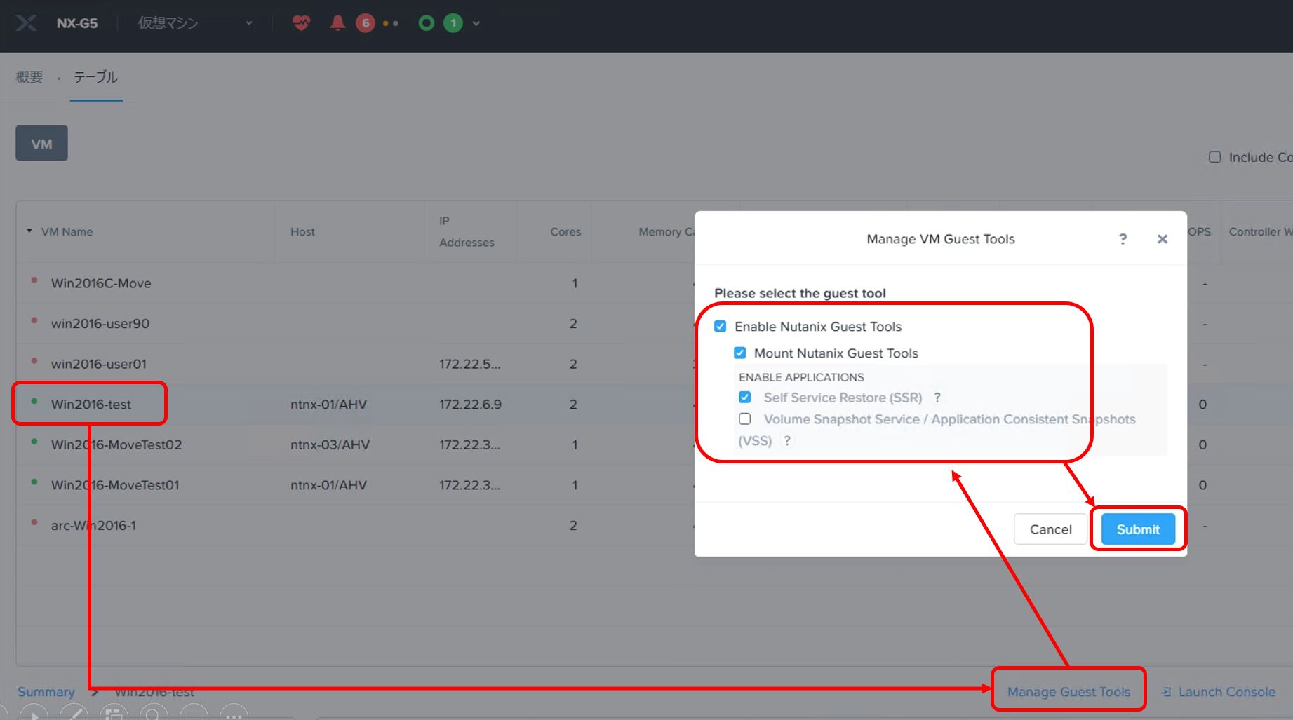Open the Manage Guest Tools link
This screenshot has height=720, width=1293.
1068,692
